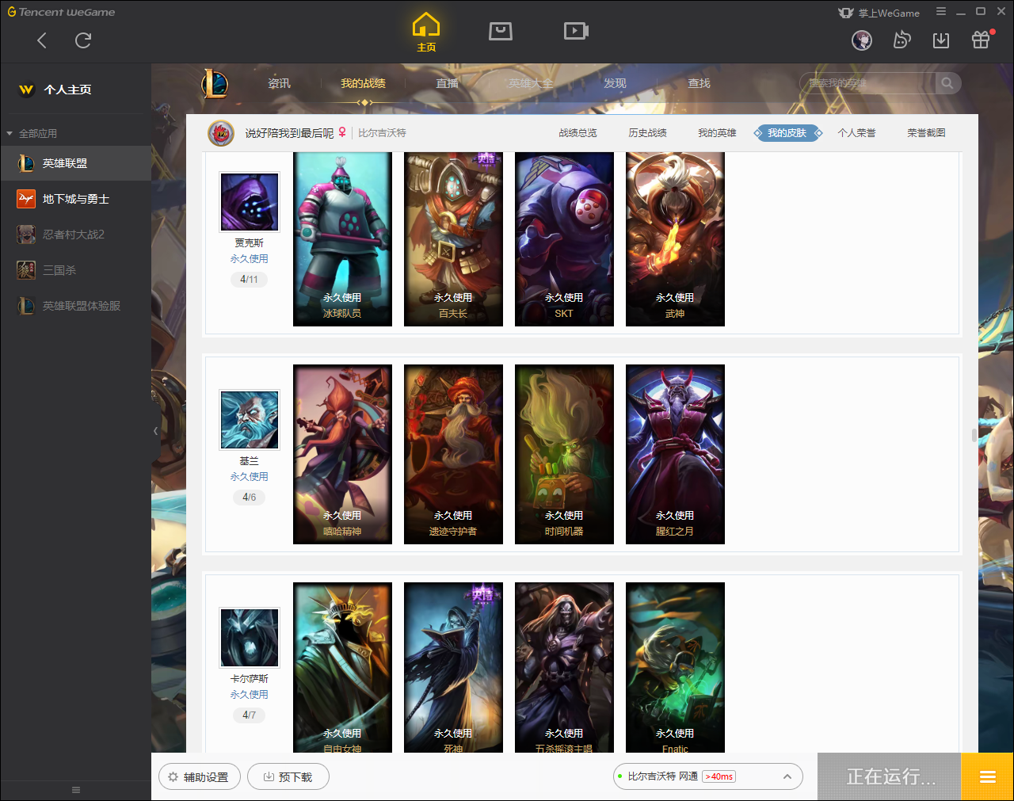Open the 直播 tab
1014x801 pixels.
(x=447, y=83)
